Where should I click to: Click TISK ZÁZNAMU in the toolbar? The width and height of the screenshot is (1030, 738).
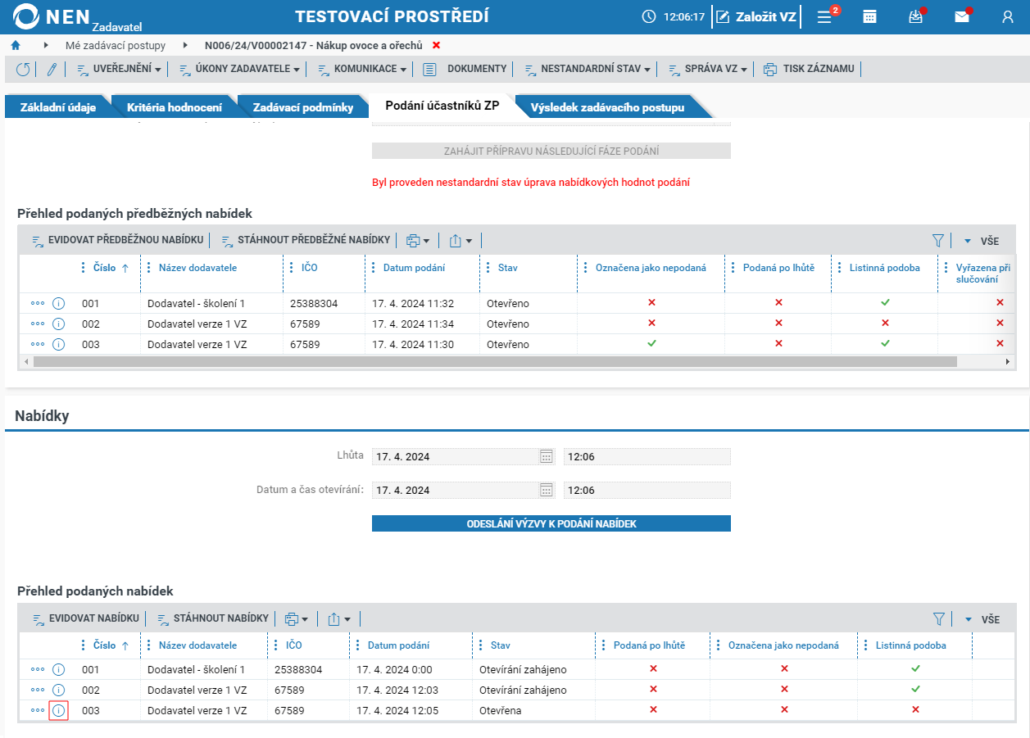pyautogui.click(x=809, y=70)
